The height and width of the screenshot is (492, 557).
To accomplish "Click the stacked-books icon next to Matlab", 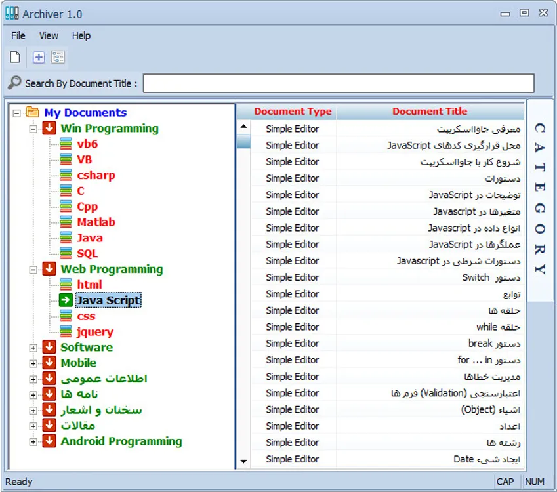I will click(x=66, y=222).
